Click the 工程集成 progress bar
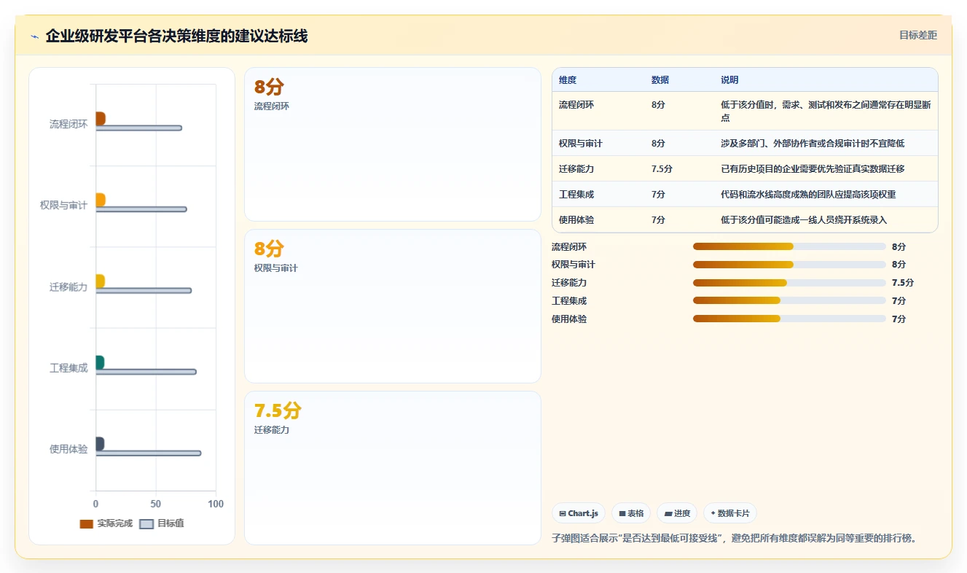 [789, 300]
